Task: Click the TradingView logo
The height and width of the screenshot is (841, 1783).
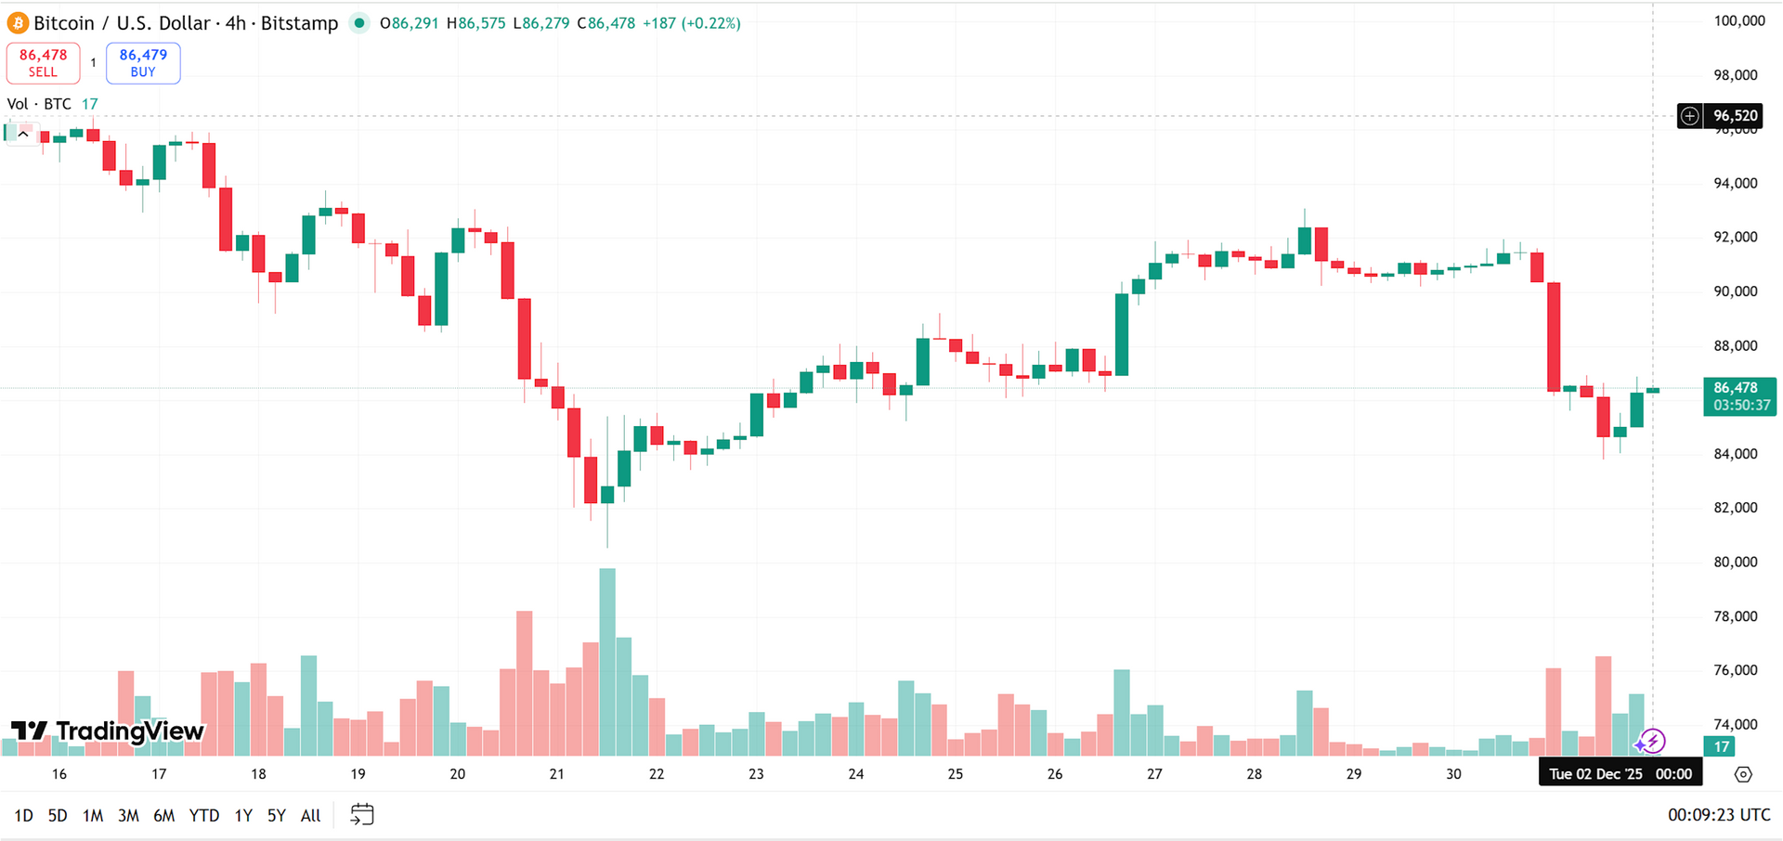Action: (x=108, y=731)
